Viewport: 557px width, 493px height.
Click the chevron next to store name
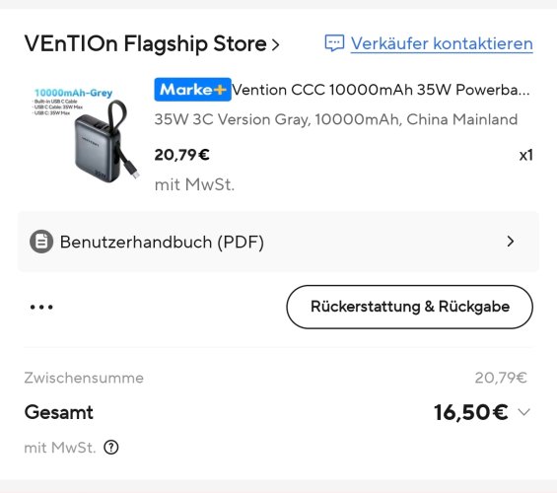click(x=275, y=44)
